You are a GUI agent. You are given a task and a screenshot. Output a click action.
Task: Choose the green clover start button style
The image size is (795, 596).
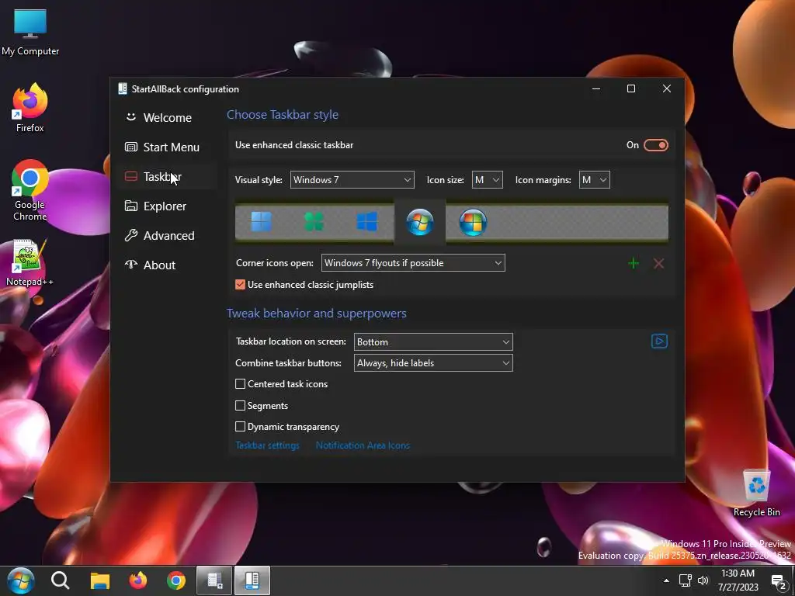[314, 221]
